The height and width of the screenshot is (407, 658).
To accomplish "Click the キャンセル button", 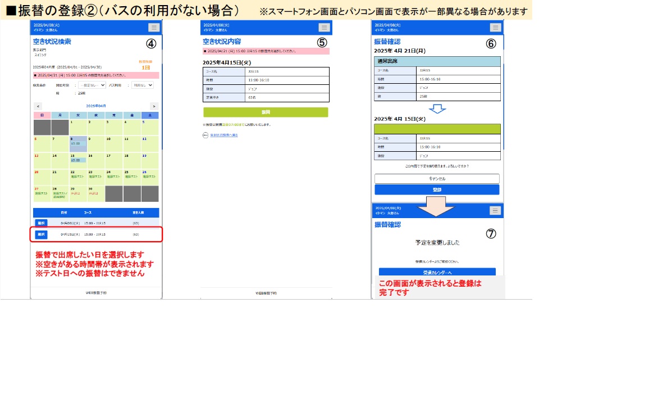I will point(437,178).
